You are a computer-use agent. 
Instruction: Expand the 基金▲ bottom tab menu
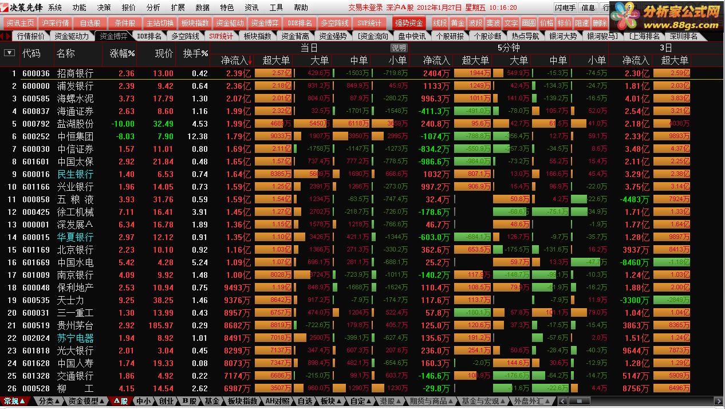(212, 401)
